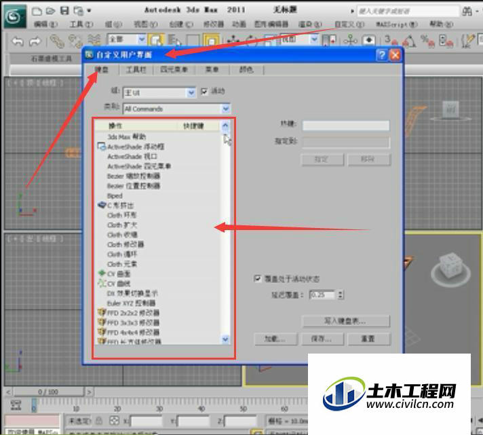The height and width of the screenshot is (435, 483).
Task: Click the Edit Named Selection Sets icon
Action: [467, 41]
